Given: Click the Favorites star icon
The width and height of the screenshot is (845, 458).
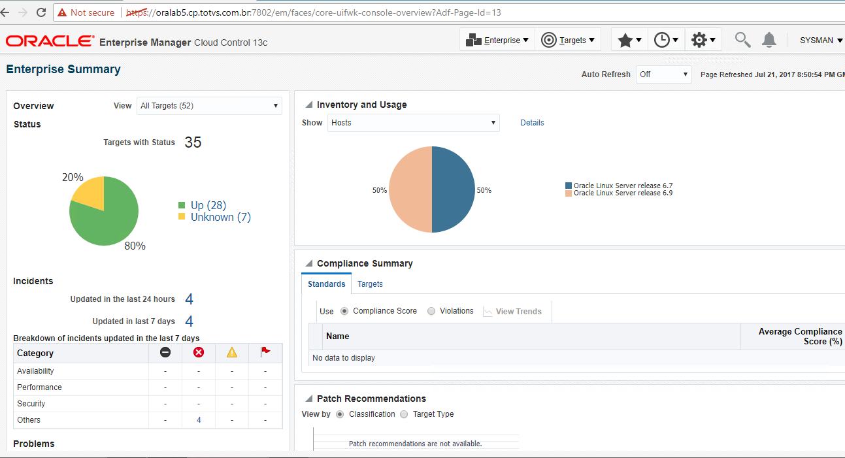Looking at the screenshot, I should click(x=625, y=39).
